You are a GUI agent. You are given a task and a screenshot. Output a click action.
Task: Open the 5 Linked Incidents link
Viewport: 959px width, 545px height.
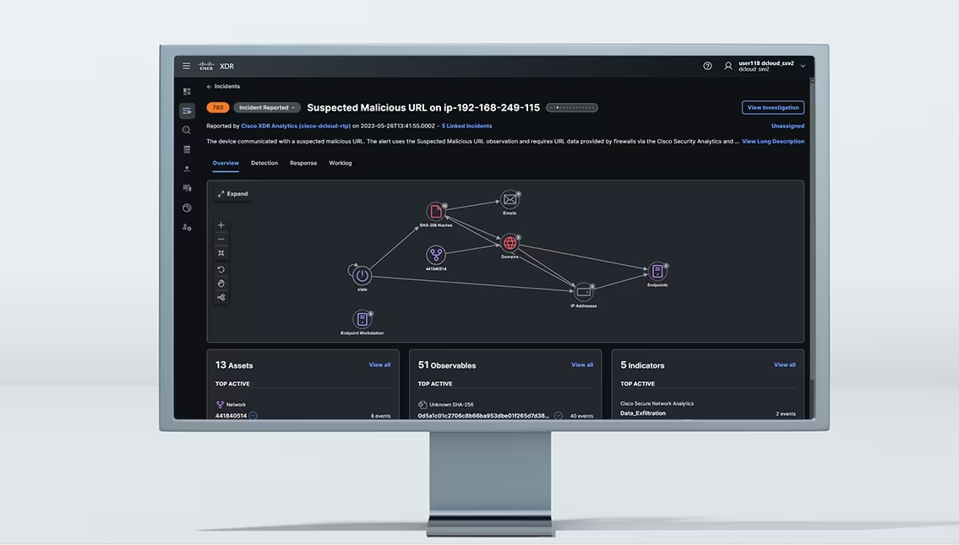[x=466, y=127]
